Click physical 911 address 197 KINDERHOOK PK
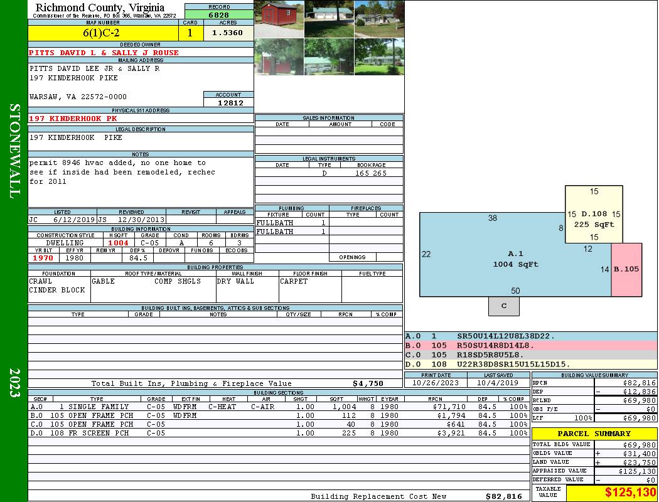The width and height of the screenshot is (659, 502). pyautogui.click(x=73, y=119)
